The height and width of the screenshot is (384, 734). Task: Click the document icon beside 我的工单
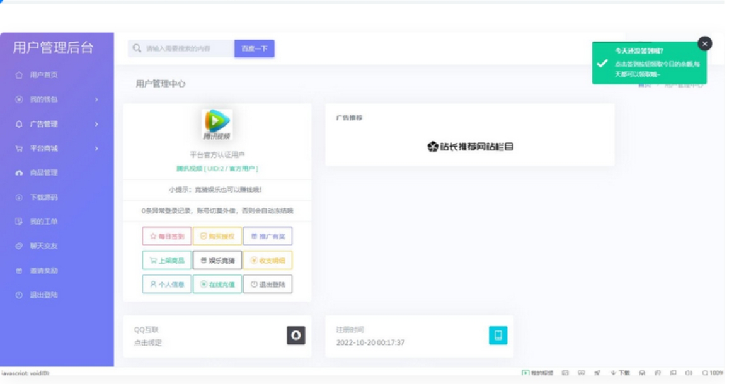click(19, 222)
